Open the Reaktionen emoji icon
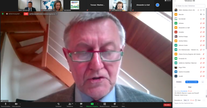The image size is (207, 108). pos(114,104)
